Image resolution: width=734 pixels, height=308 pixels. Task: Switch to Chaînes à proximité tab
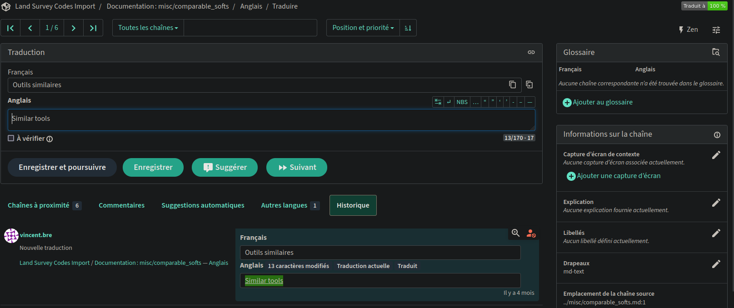click(x=45, y=205)
